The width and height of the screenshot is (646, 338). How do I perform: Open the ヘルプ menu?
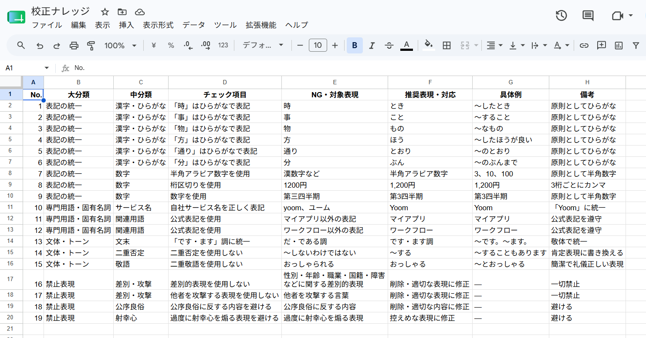pos(297,25)
